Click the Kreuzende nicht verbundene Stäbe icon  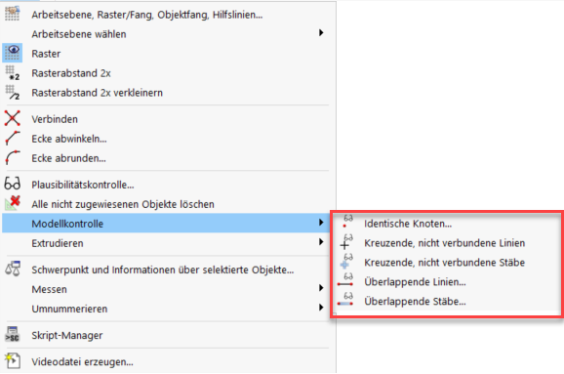pyautogui.click(x=346, y=262)
